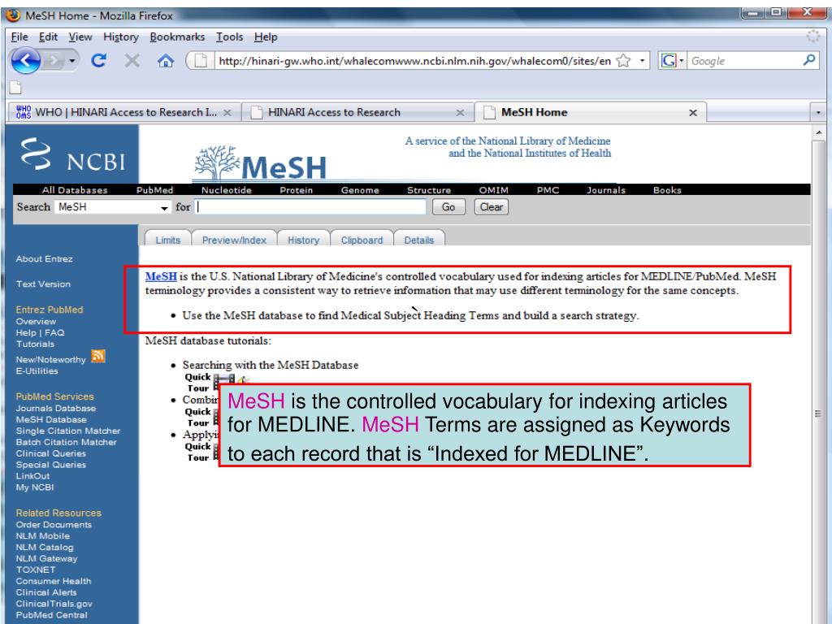
Task: Open ClinicalTrials.gov sidebar link
Action: tap(54, 604)
